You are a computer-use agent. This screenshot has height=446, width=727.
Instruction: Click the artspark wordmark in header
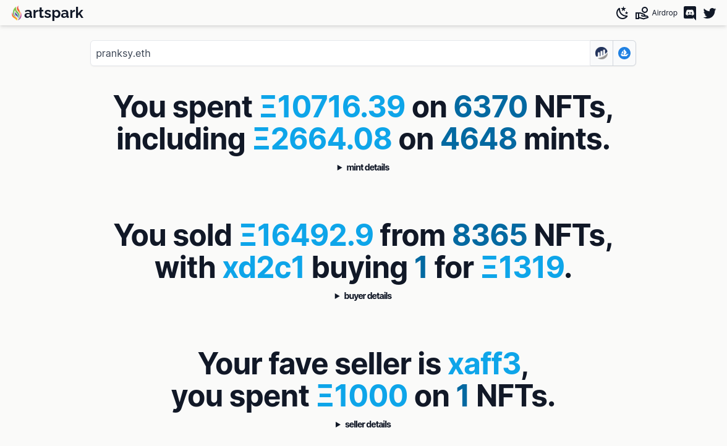click(54, 13)
